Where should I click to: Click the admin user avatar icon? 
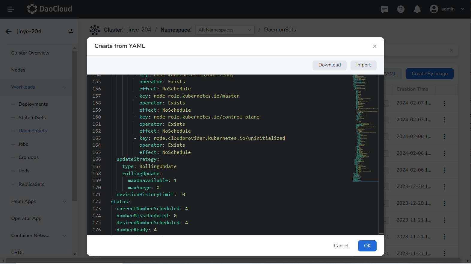coord(434,9)
